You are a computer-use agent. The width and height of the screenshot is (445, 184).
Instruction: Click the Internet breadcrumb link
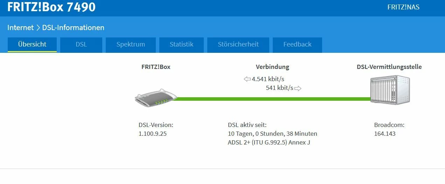tap(20, 28)
